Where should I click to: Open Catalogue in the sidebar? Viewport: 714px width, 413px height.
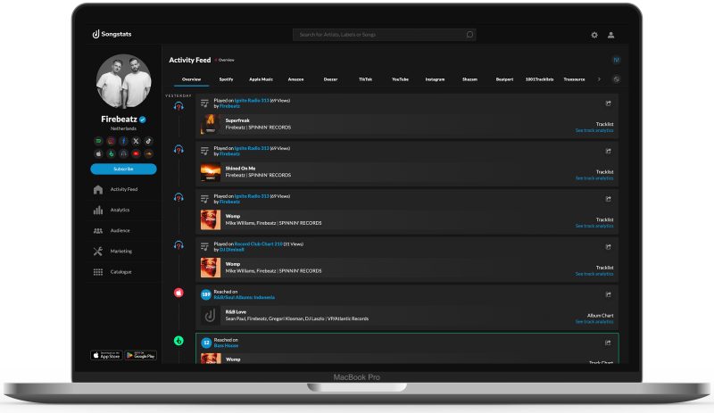pyautogui.click(x=123, y=272)
